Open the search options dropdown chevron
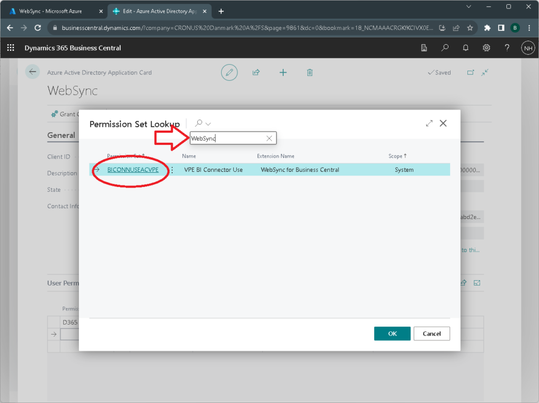Screen dimensions: 539x403 click(208, 124)
